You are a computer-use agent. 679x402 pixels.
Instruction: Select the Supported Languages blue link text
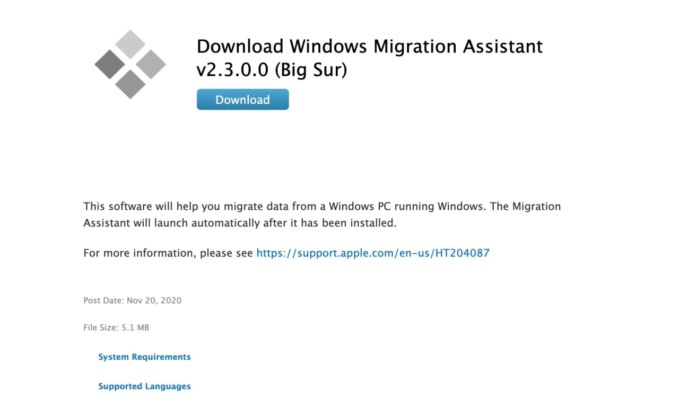tap(144, 386)
